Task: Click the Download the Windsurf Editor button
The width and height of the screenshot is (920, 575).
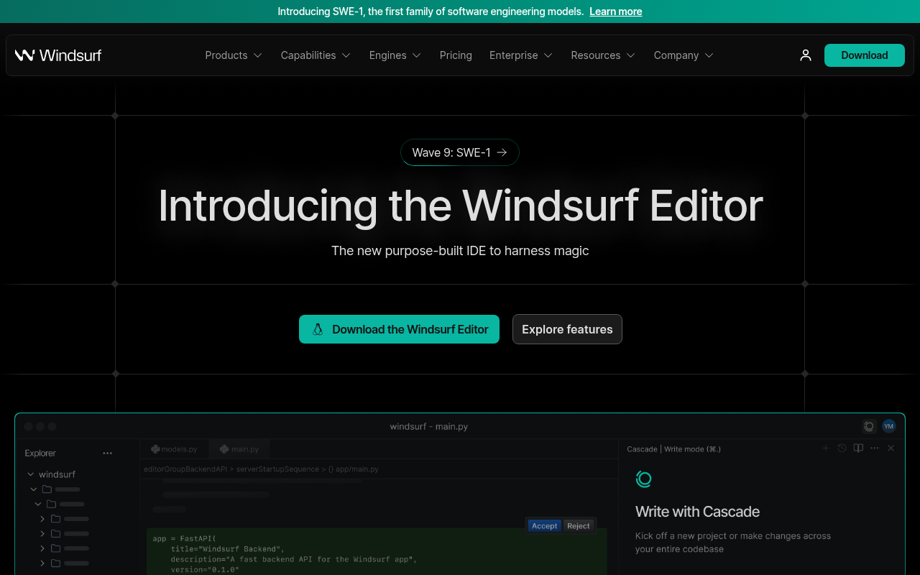Action: pos(399,329)
